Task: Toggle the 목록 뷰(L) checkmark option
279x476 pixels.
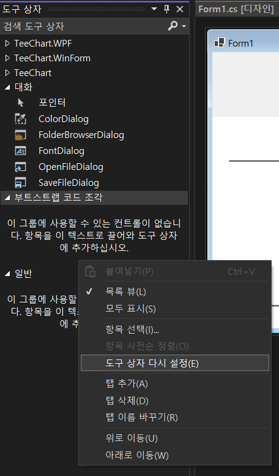Action: [x=89, y=292]
